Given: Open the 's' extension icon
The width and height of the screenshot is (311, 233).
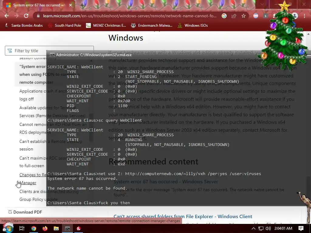Looking at the screenshot, I should [265, 16].
